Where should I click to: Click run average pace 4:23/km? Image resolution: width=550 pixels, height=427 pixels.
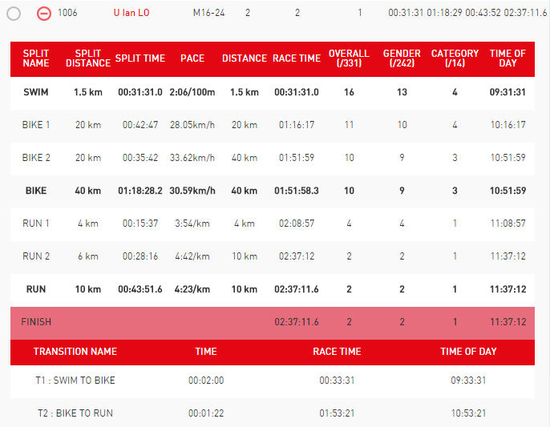192,289
